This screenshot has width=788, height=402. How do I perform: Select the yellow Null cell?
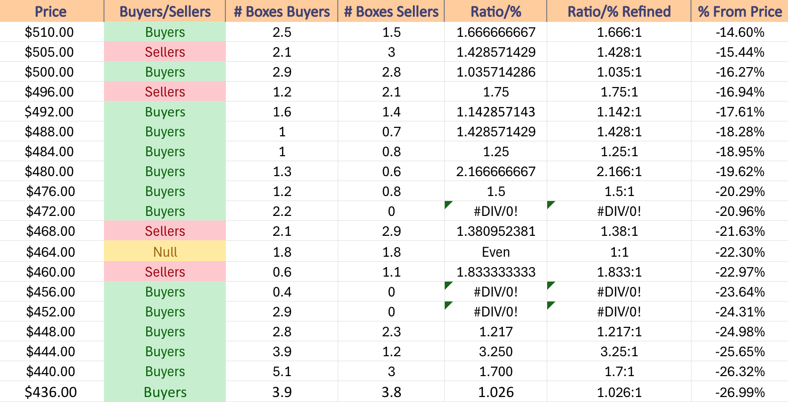pos(165,252)
